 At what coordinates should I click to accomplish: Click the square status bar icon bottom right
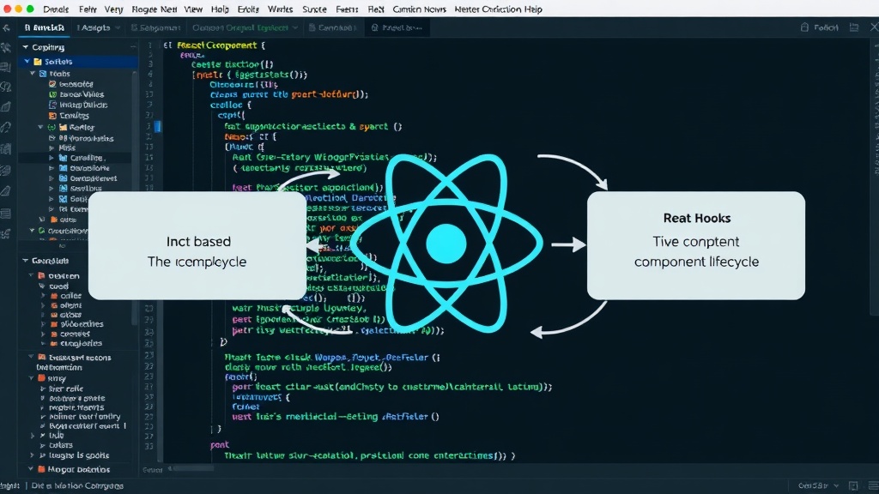(853, 485)
